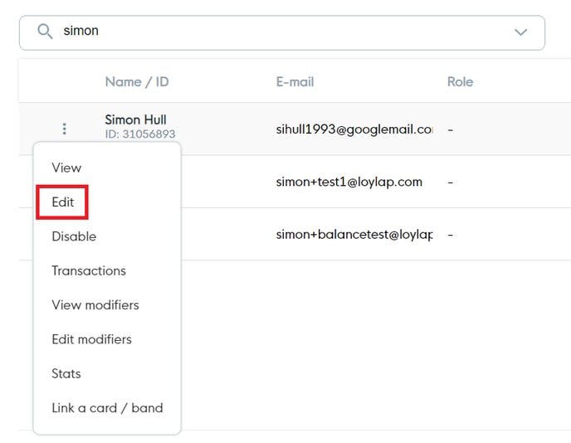The image size is (571, 443).
Task: Click the search magnifier icon
Action: click(x=45, y=32)
